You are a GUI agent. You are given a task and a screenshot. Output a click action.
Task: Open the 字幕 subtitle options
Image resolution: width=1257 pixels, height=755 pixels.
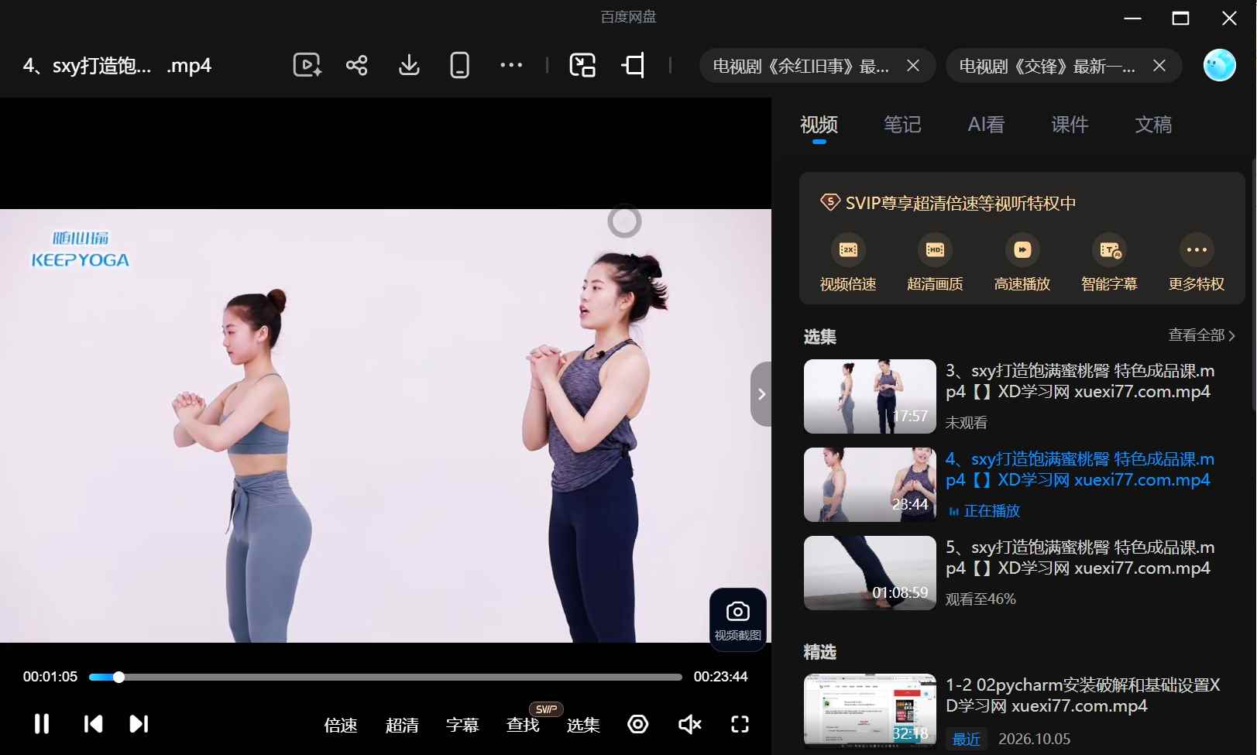462,725
